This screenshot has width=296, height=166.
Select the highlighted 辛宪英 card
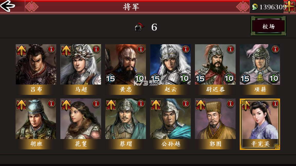pyautogui.click(x=260, y=124)
